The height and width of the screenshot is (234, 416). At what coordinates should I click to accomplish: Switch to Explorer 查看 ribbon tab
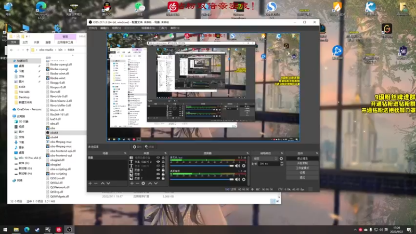[x=48, y=43]
